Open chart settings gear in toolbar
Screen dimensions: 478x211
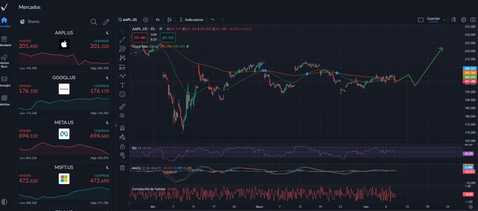tap(464, 20)
